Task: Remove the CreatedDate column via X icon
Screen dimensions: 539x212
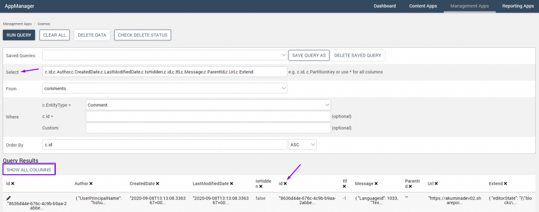Action: (x=157, y=183)
